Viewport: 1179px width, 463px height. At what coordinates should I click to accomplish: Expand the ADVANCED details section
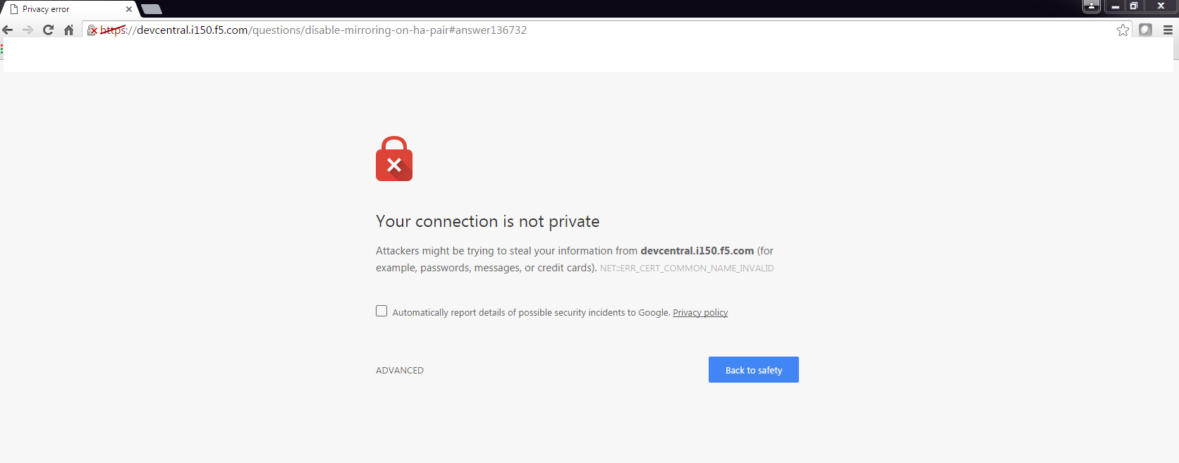pos(400,371)
